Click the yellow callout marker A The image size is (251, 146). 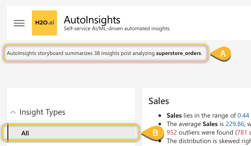[x=222, y=54]
